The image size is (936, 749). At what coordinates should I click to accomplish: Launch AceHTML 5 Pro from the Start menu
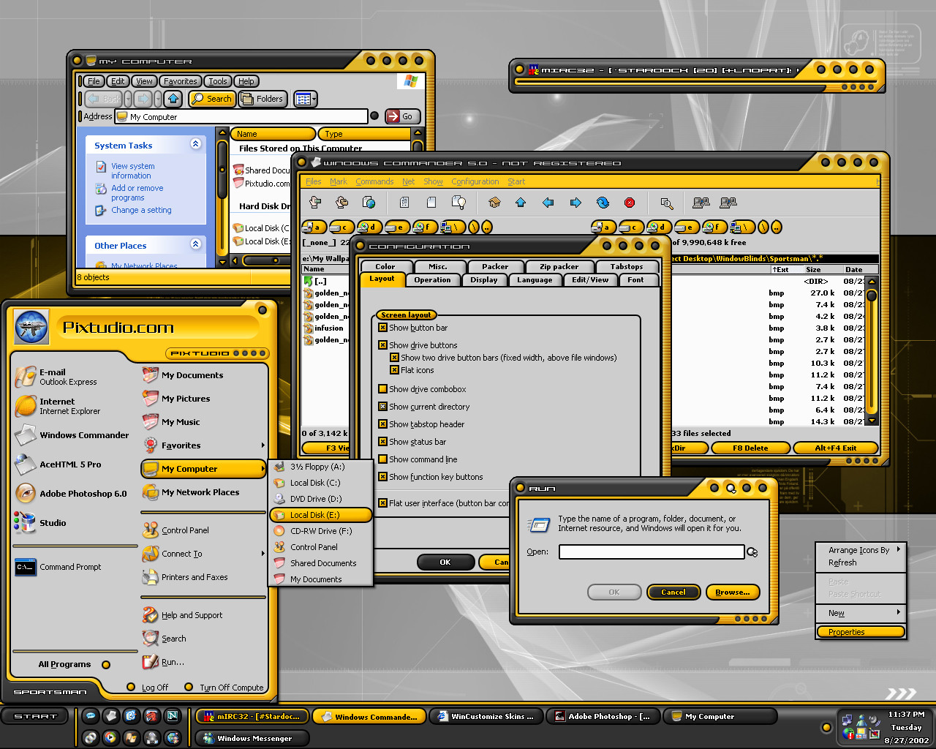[59, 464]
